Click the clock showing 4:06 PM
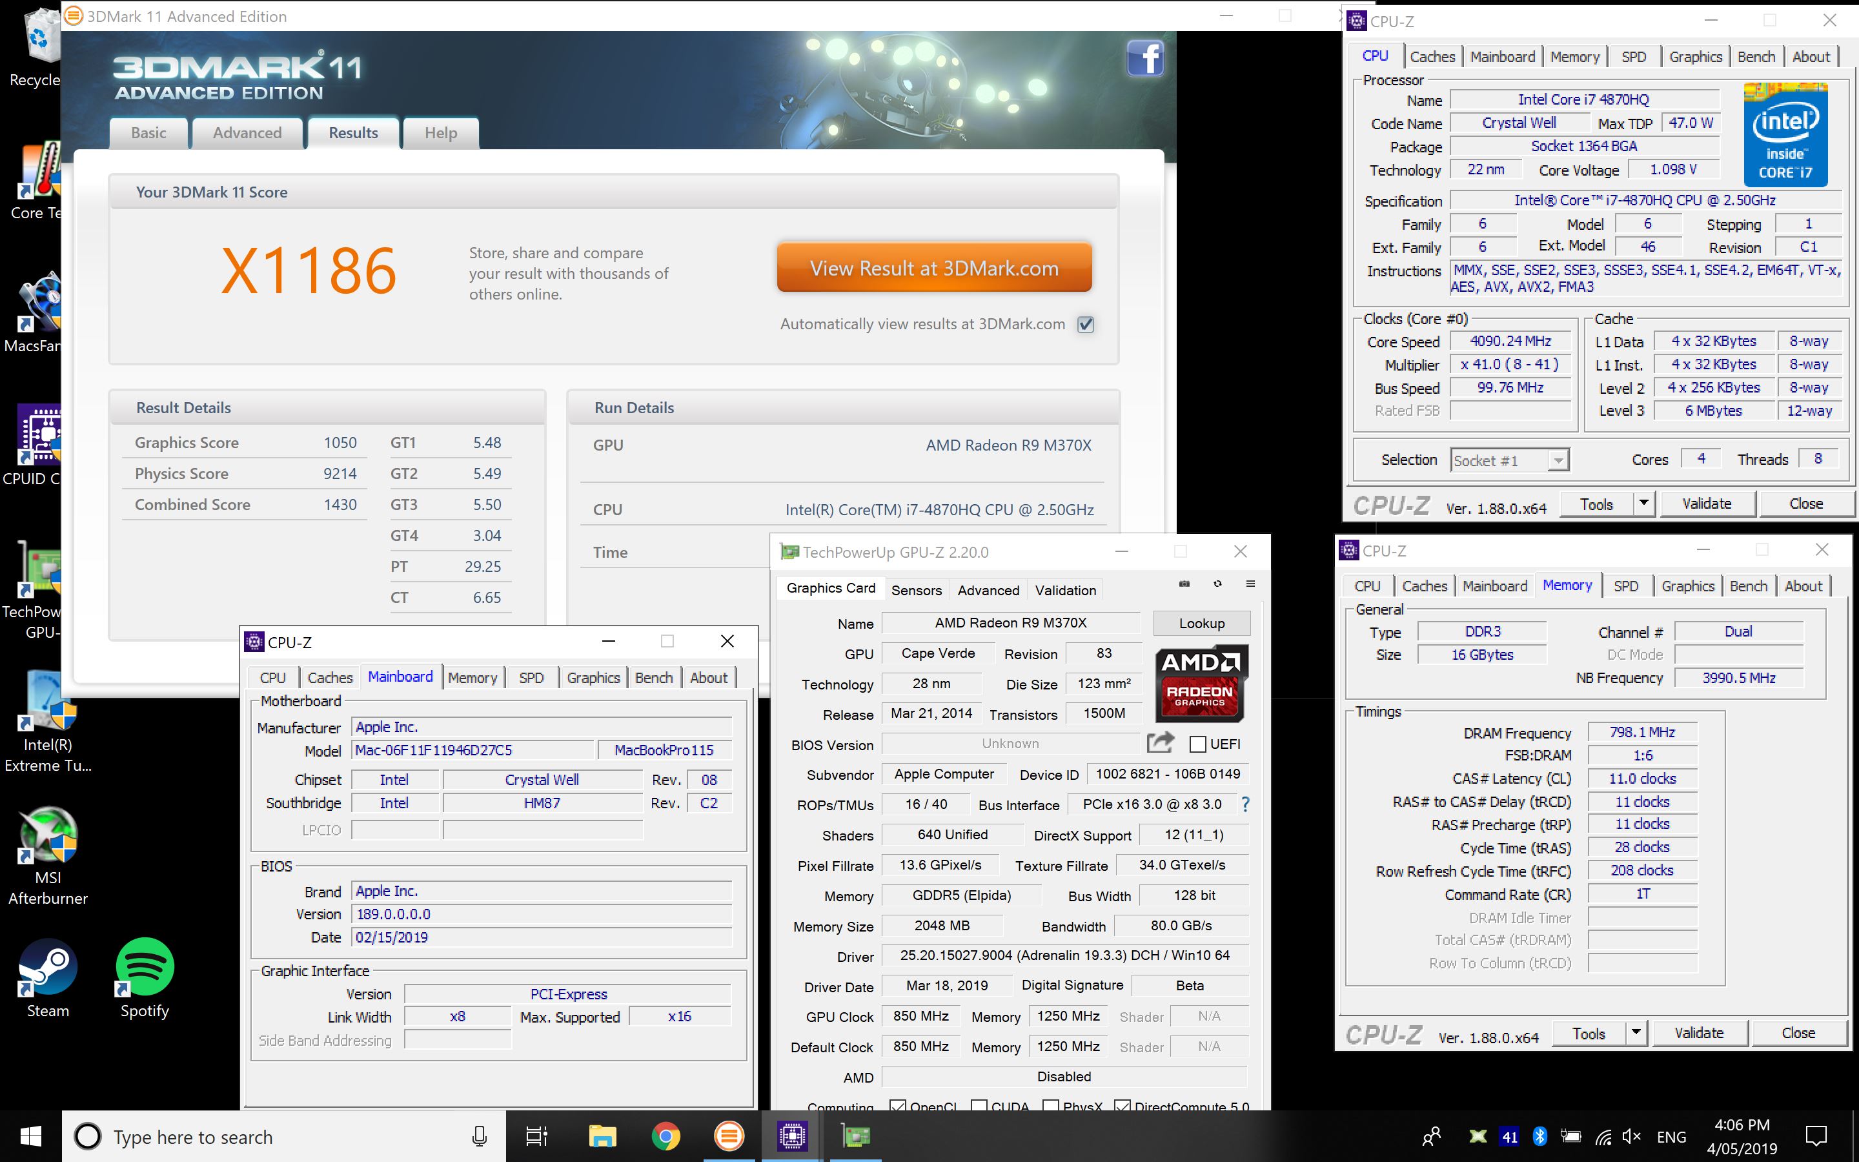Image resolution: width=1859 pixels, height=1162 pixels. pyautogui.click(x=1742, y=1125)
